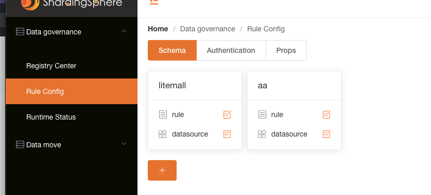431x195 pixels.
Task: Open the Data governance menu label
Action: click(x=54, y=32)
